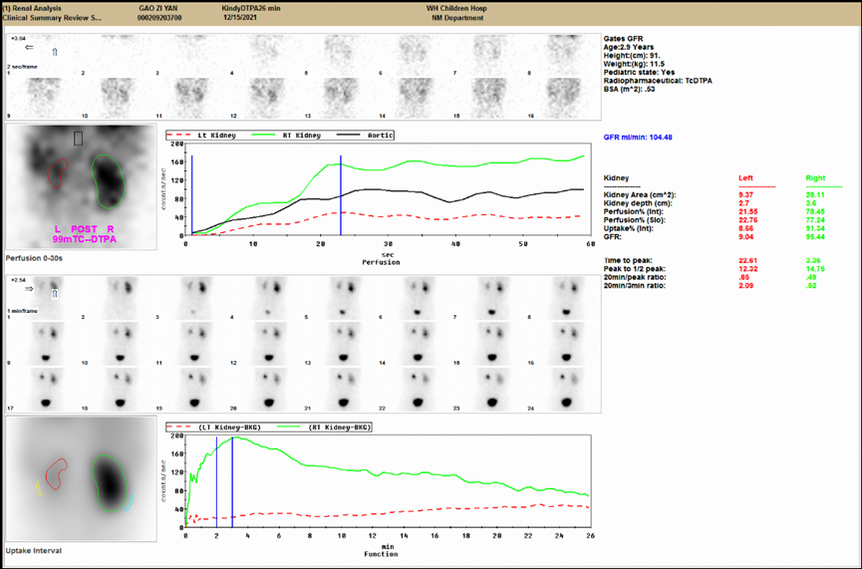Click the green 'Right' column header
Screen dimensions: 862x569
click(x=815, y=178)
